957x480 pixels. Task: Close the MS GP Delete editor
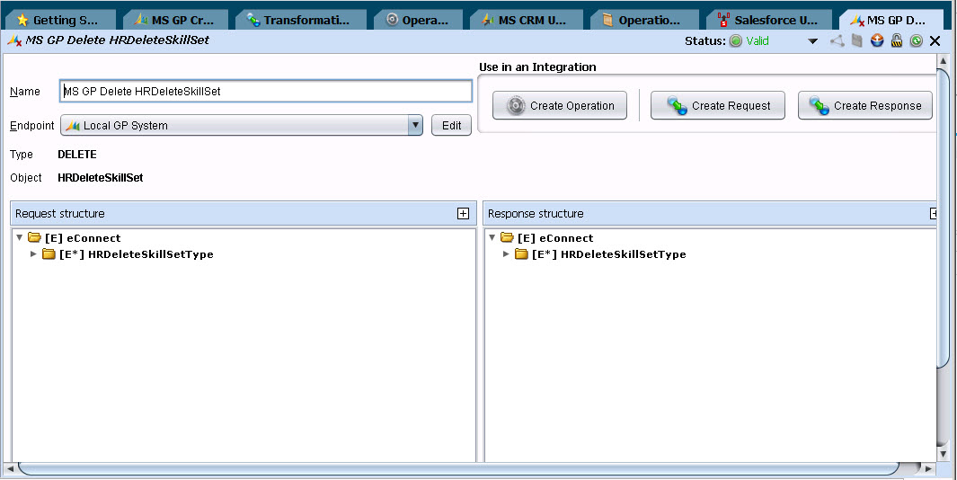point(935,41)
